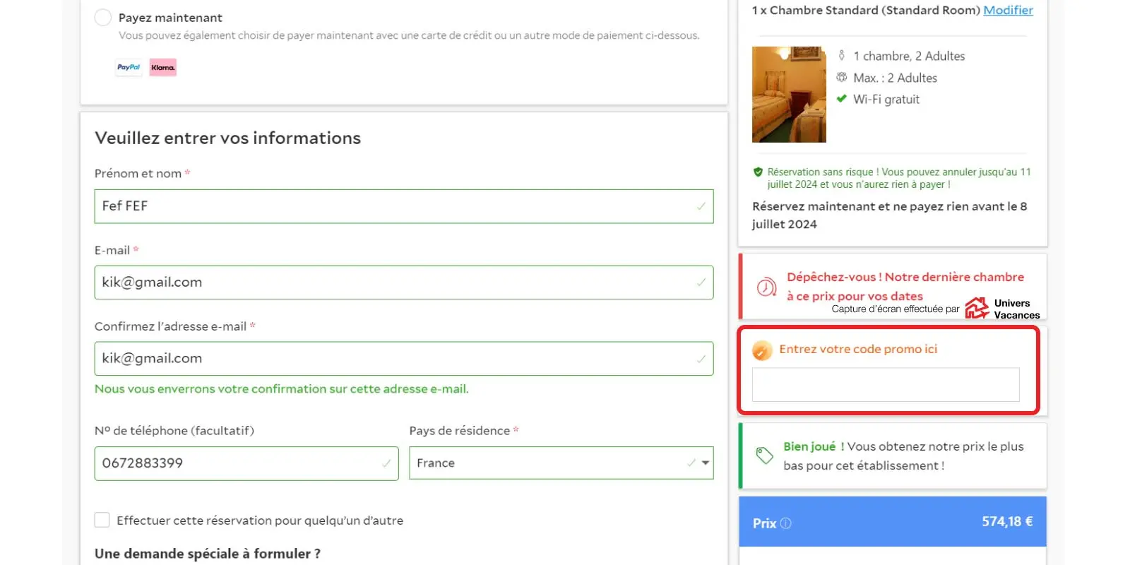This screenshot has height=565, width=1130.
Task: Click the phone number field
Action: [x=246, y=463]
